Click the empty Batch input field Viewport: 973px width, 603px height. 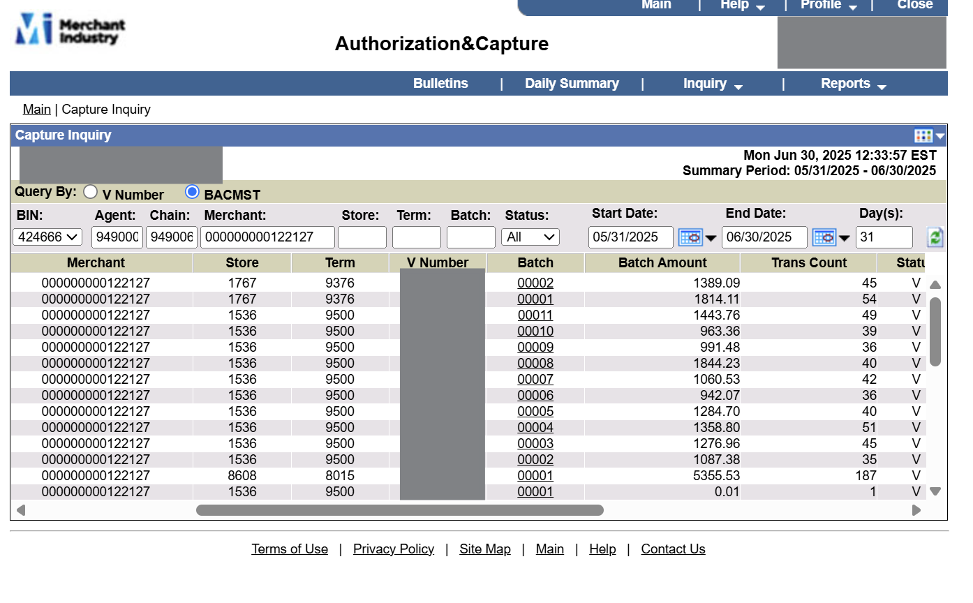(x=471, y=237)
